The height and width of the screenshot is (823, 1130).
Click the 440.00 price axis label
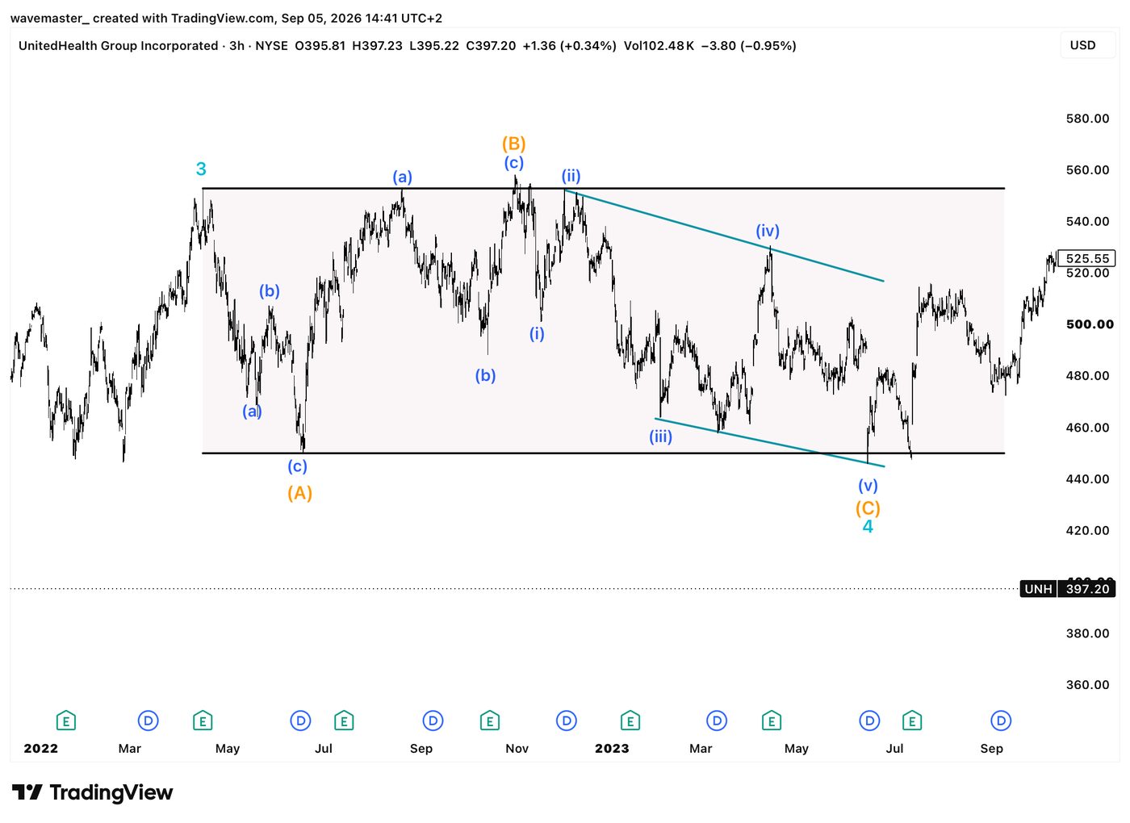click(x=1087, y=479)
